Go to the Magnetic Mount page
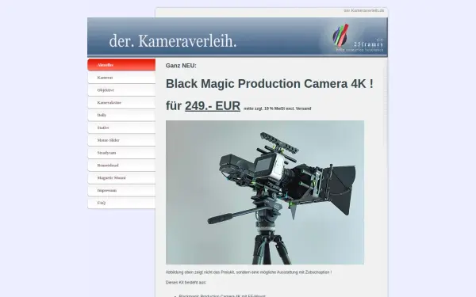The image size is (476, 297). [121, 178]
